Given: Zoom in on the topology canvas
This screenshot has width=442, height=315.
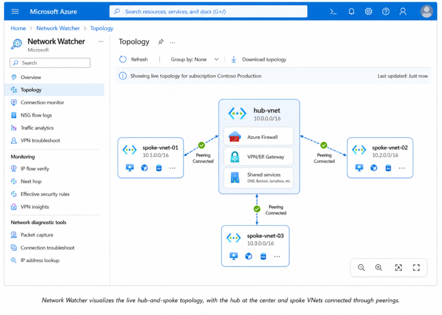Looking at the screenshot, I should tap(379, 268).
